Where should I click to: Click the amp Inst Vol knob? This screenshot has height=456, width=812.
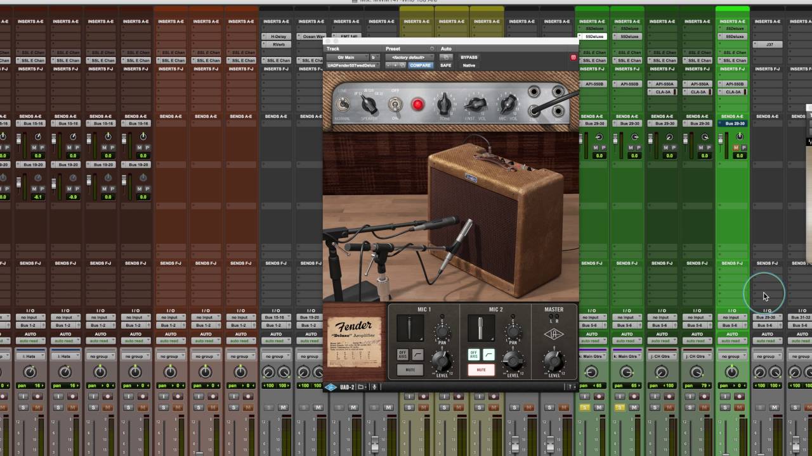[476, 104]
